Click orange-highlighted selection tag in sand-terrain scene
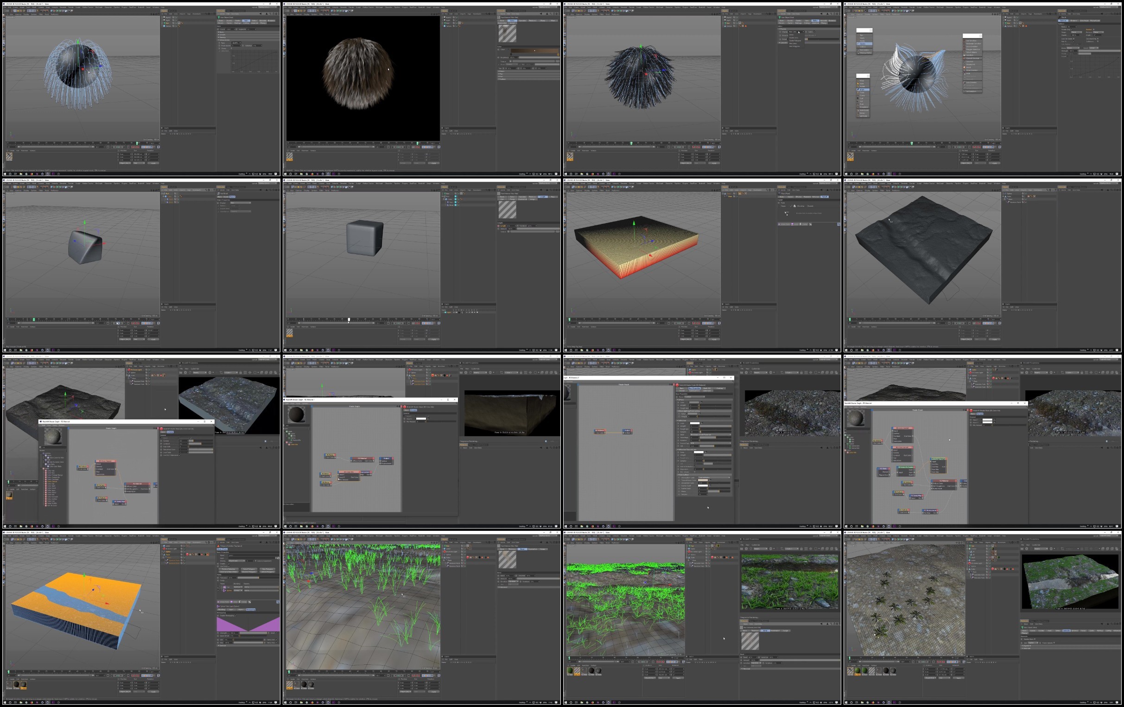The width and height of the screenshot is (1124, 707). click(208, 554)
